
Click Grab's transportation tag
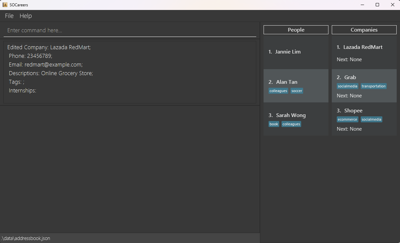click(373, 86)
